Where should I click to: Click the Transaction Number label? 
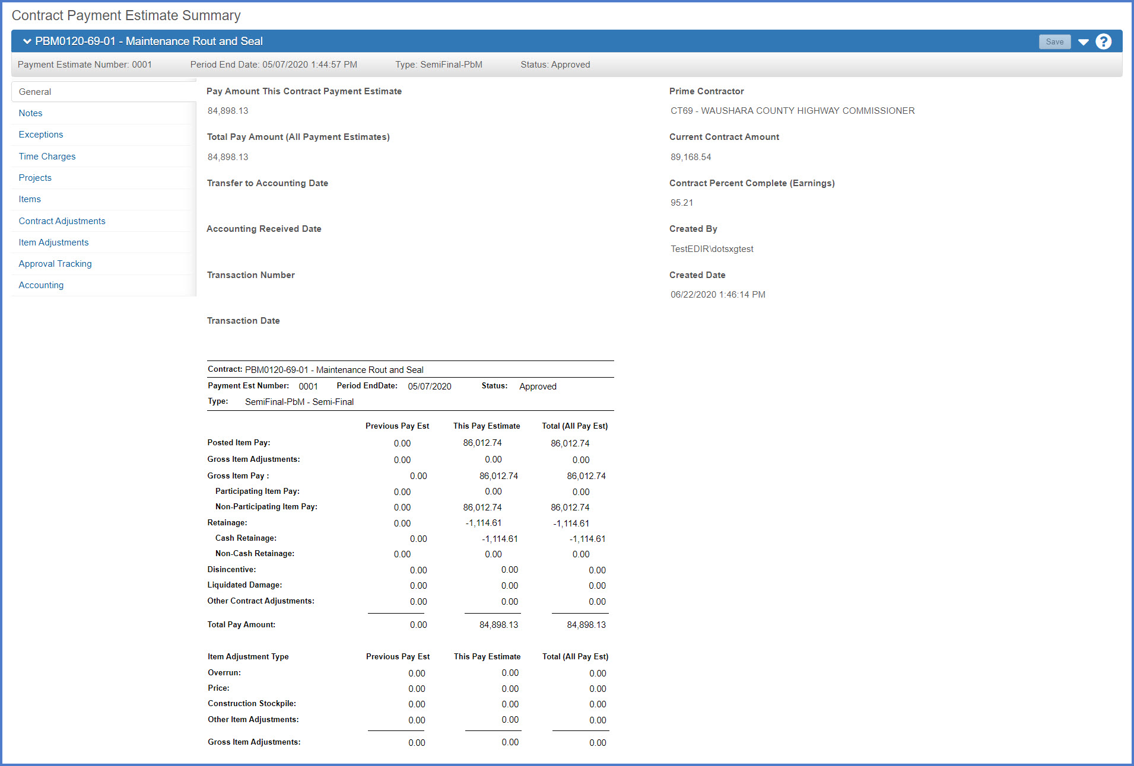coord(251,275)
